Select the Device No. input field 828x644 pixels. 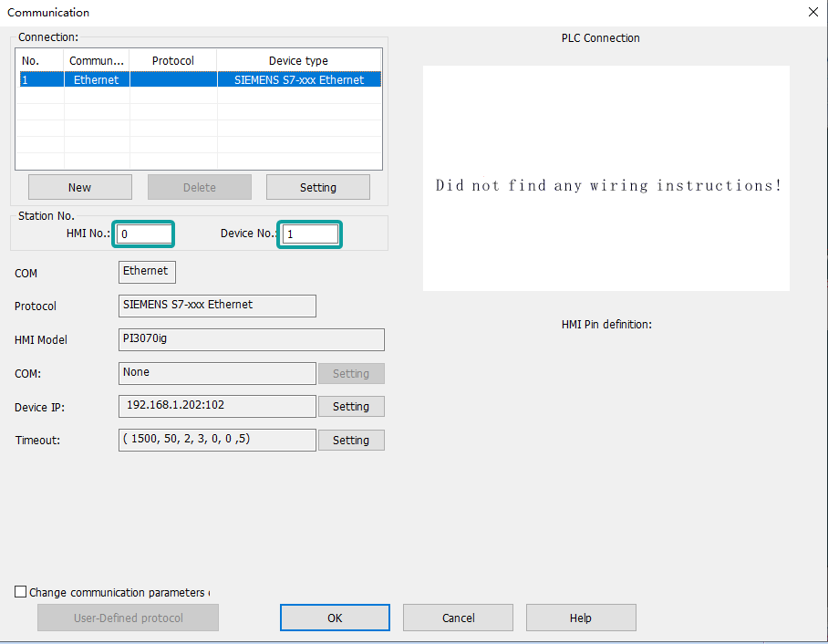pyautogui.click(x=309, y=234)
